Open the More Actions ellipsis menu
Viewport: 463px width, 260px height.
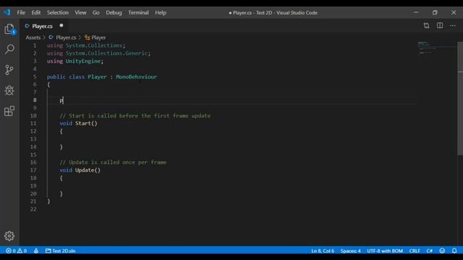pyautogui.click(x=453, y=26)
